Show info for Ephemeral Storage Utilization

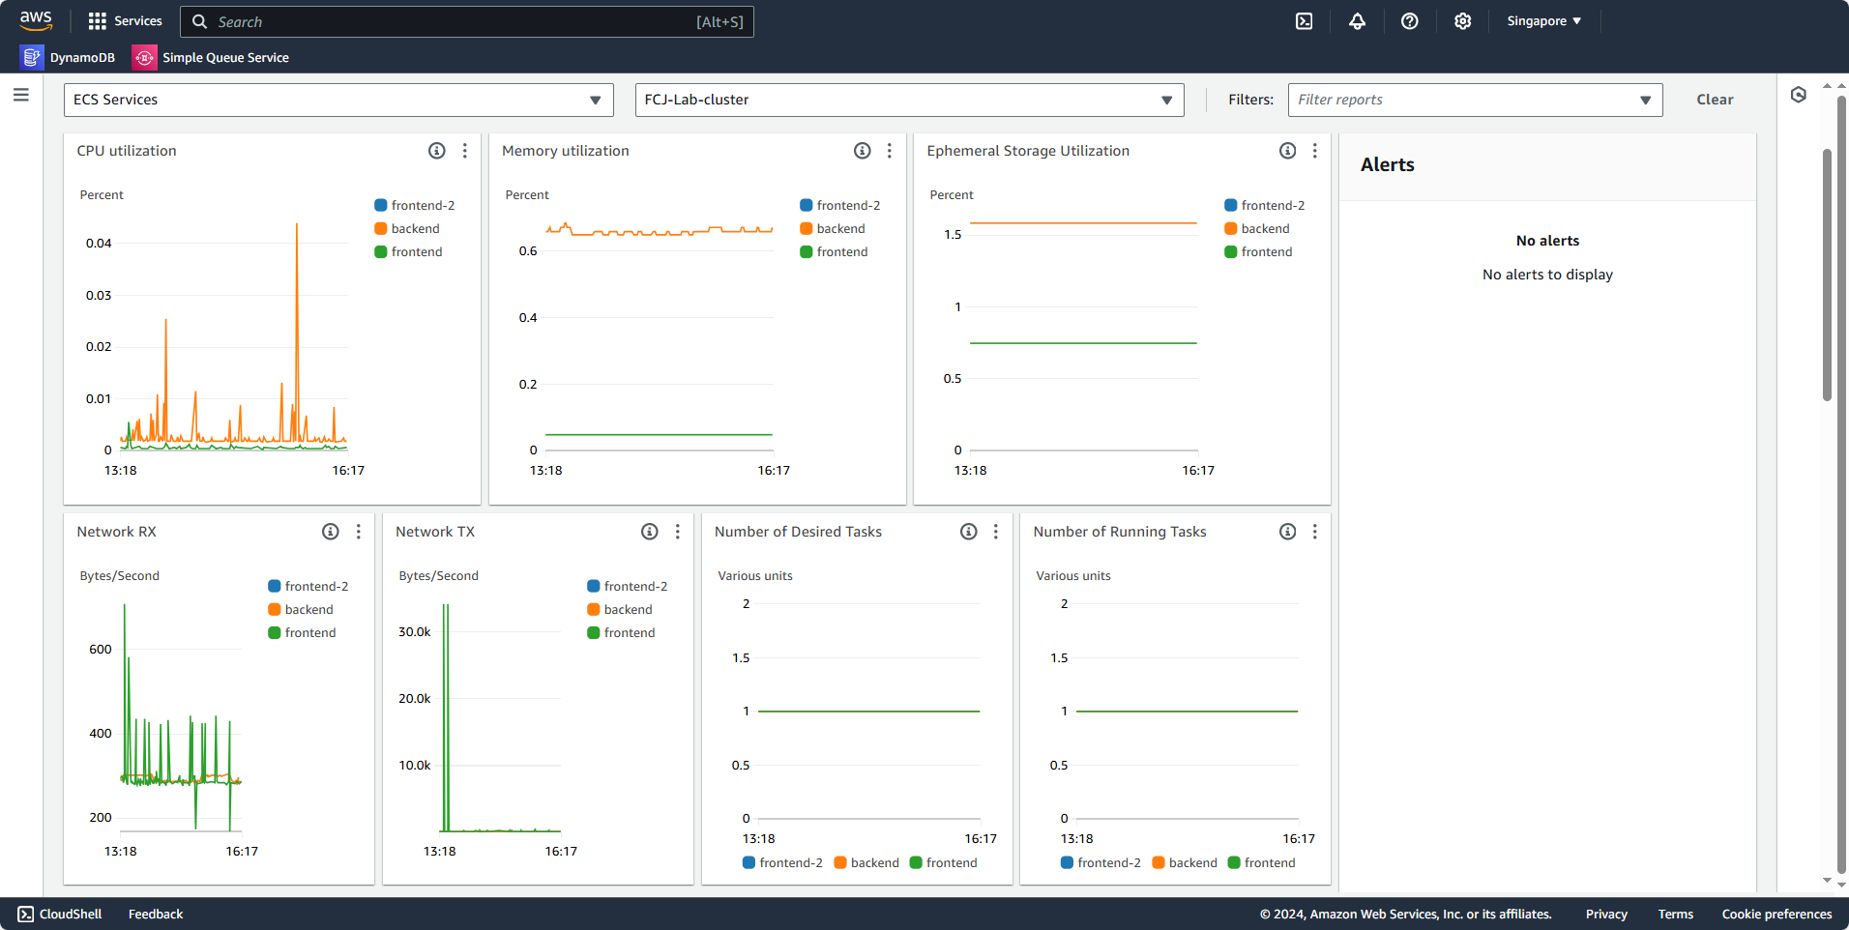[1288, 151]
